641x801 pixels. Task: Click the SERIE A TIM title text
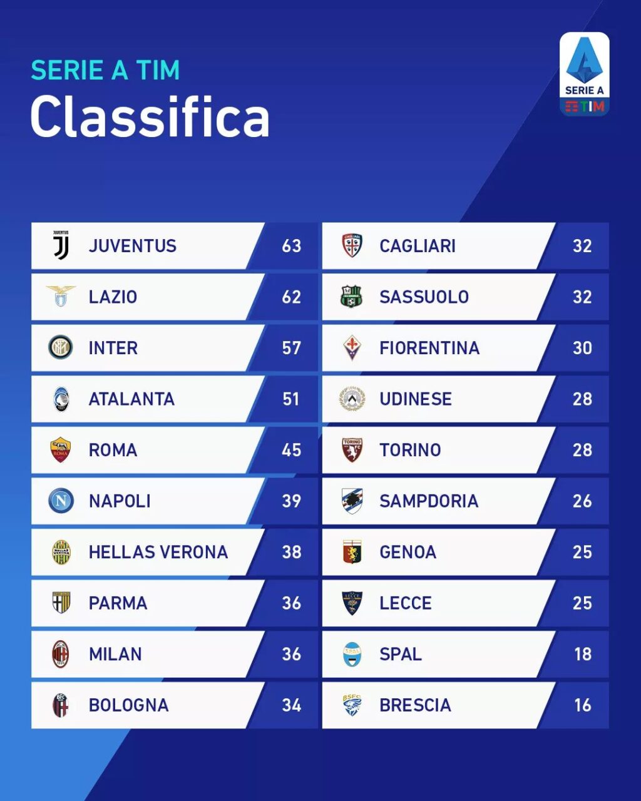tap(105, 70)
